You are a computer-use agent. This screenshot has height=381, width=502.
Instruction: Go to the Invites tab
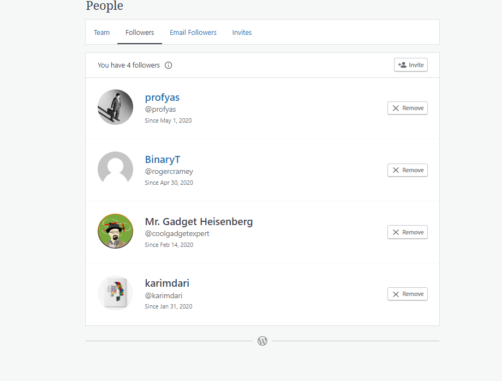[x=242, y=33]
